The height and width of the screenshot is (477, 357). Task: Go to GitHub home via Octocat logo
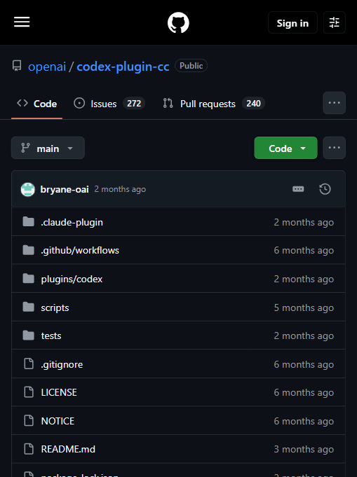[x=178, y=22]
